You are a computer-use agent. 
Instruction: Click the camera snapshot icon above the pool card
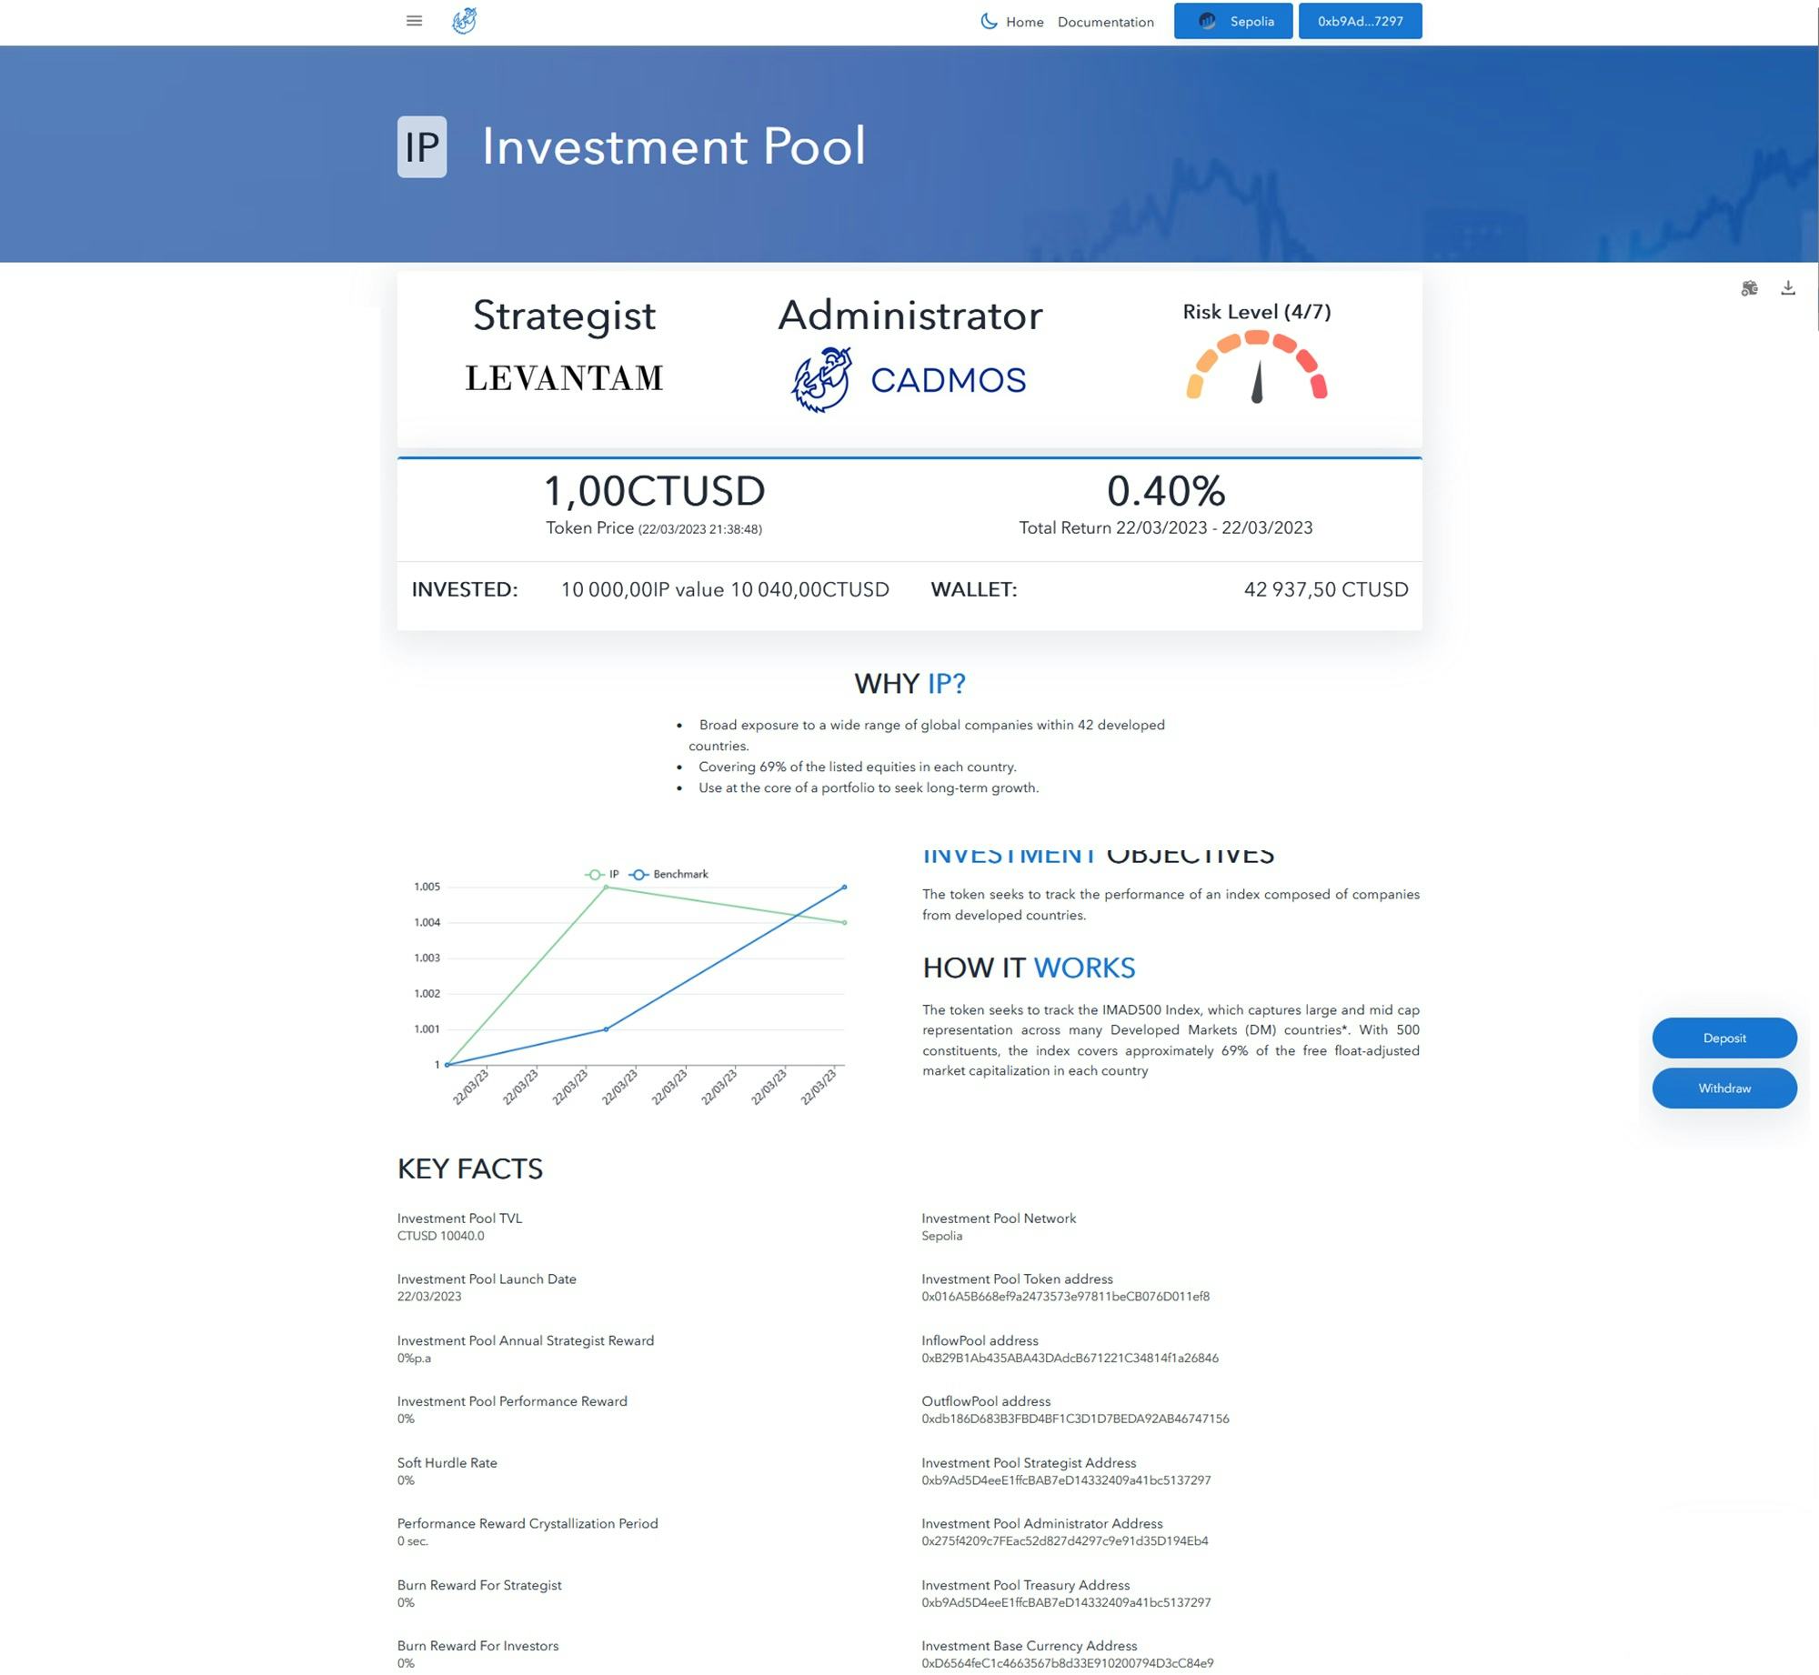[1749, 287]
